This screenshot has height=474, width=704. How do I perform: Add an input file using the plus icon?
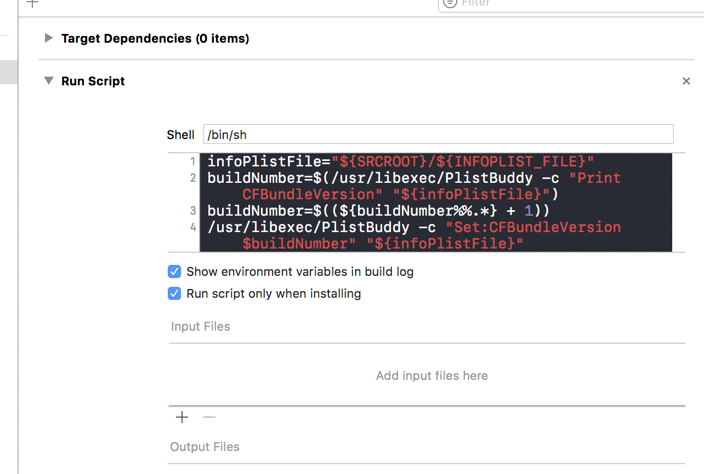(x=181, y=417)
